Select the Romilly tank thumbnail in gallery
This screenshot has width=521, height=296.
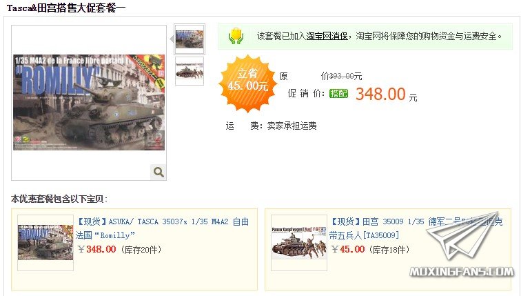190,39
